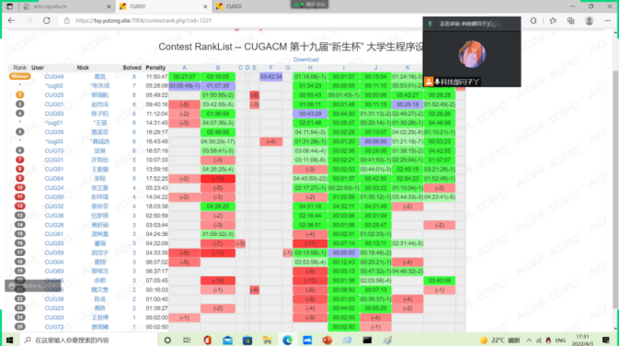The image size is (620, 346).
Task: Go back with the browser arrow
Action: click(x=11, y=20)
